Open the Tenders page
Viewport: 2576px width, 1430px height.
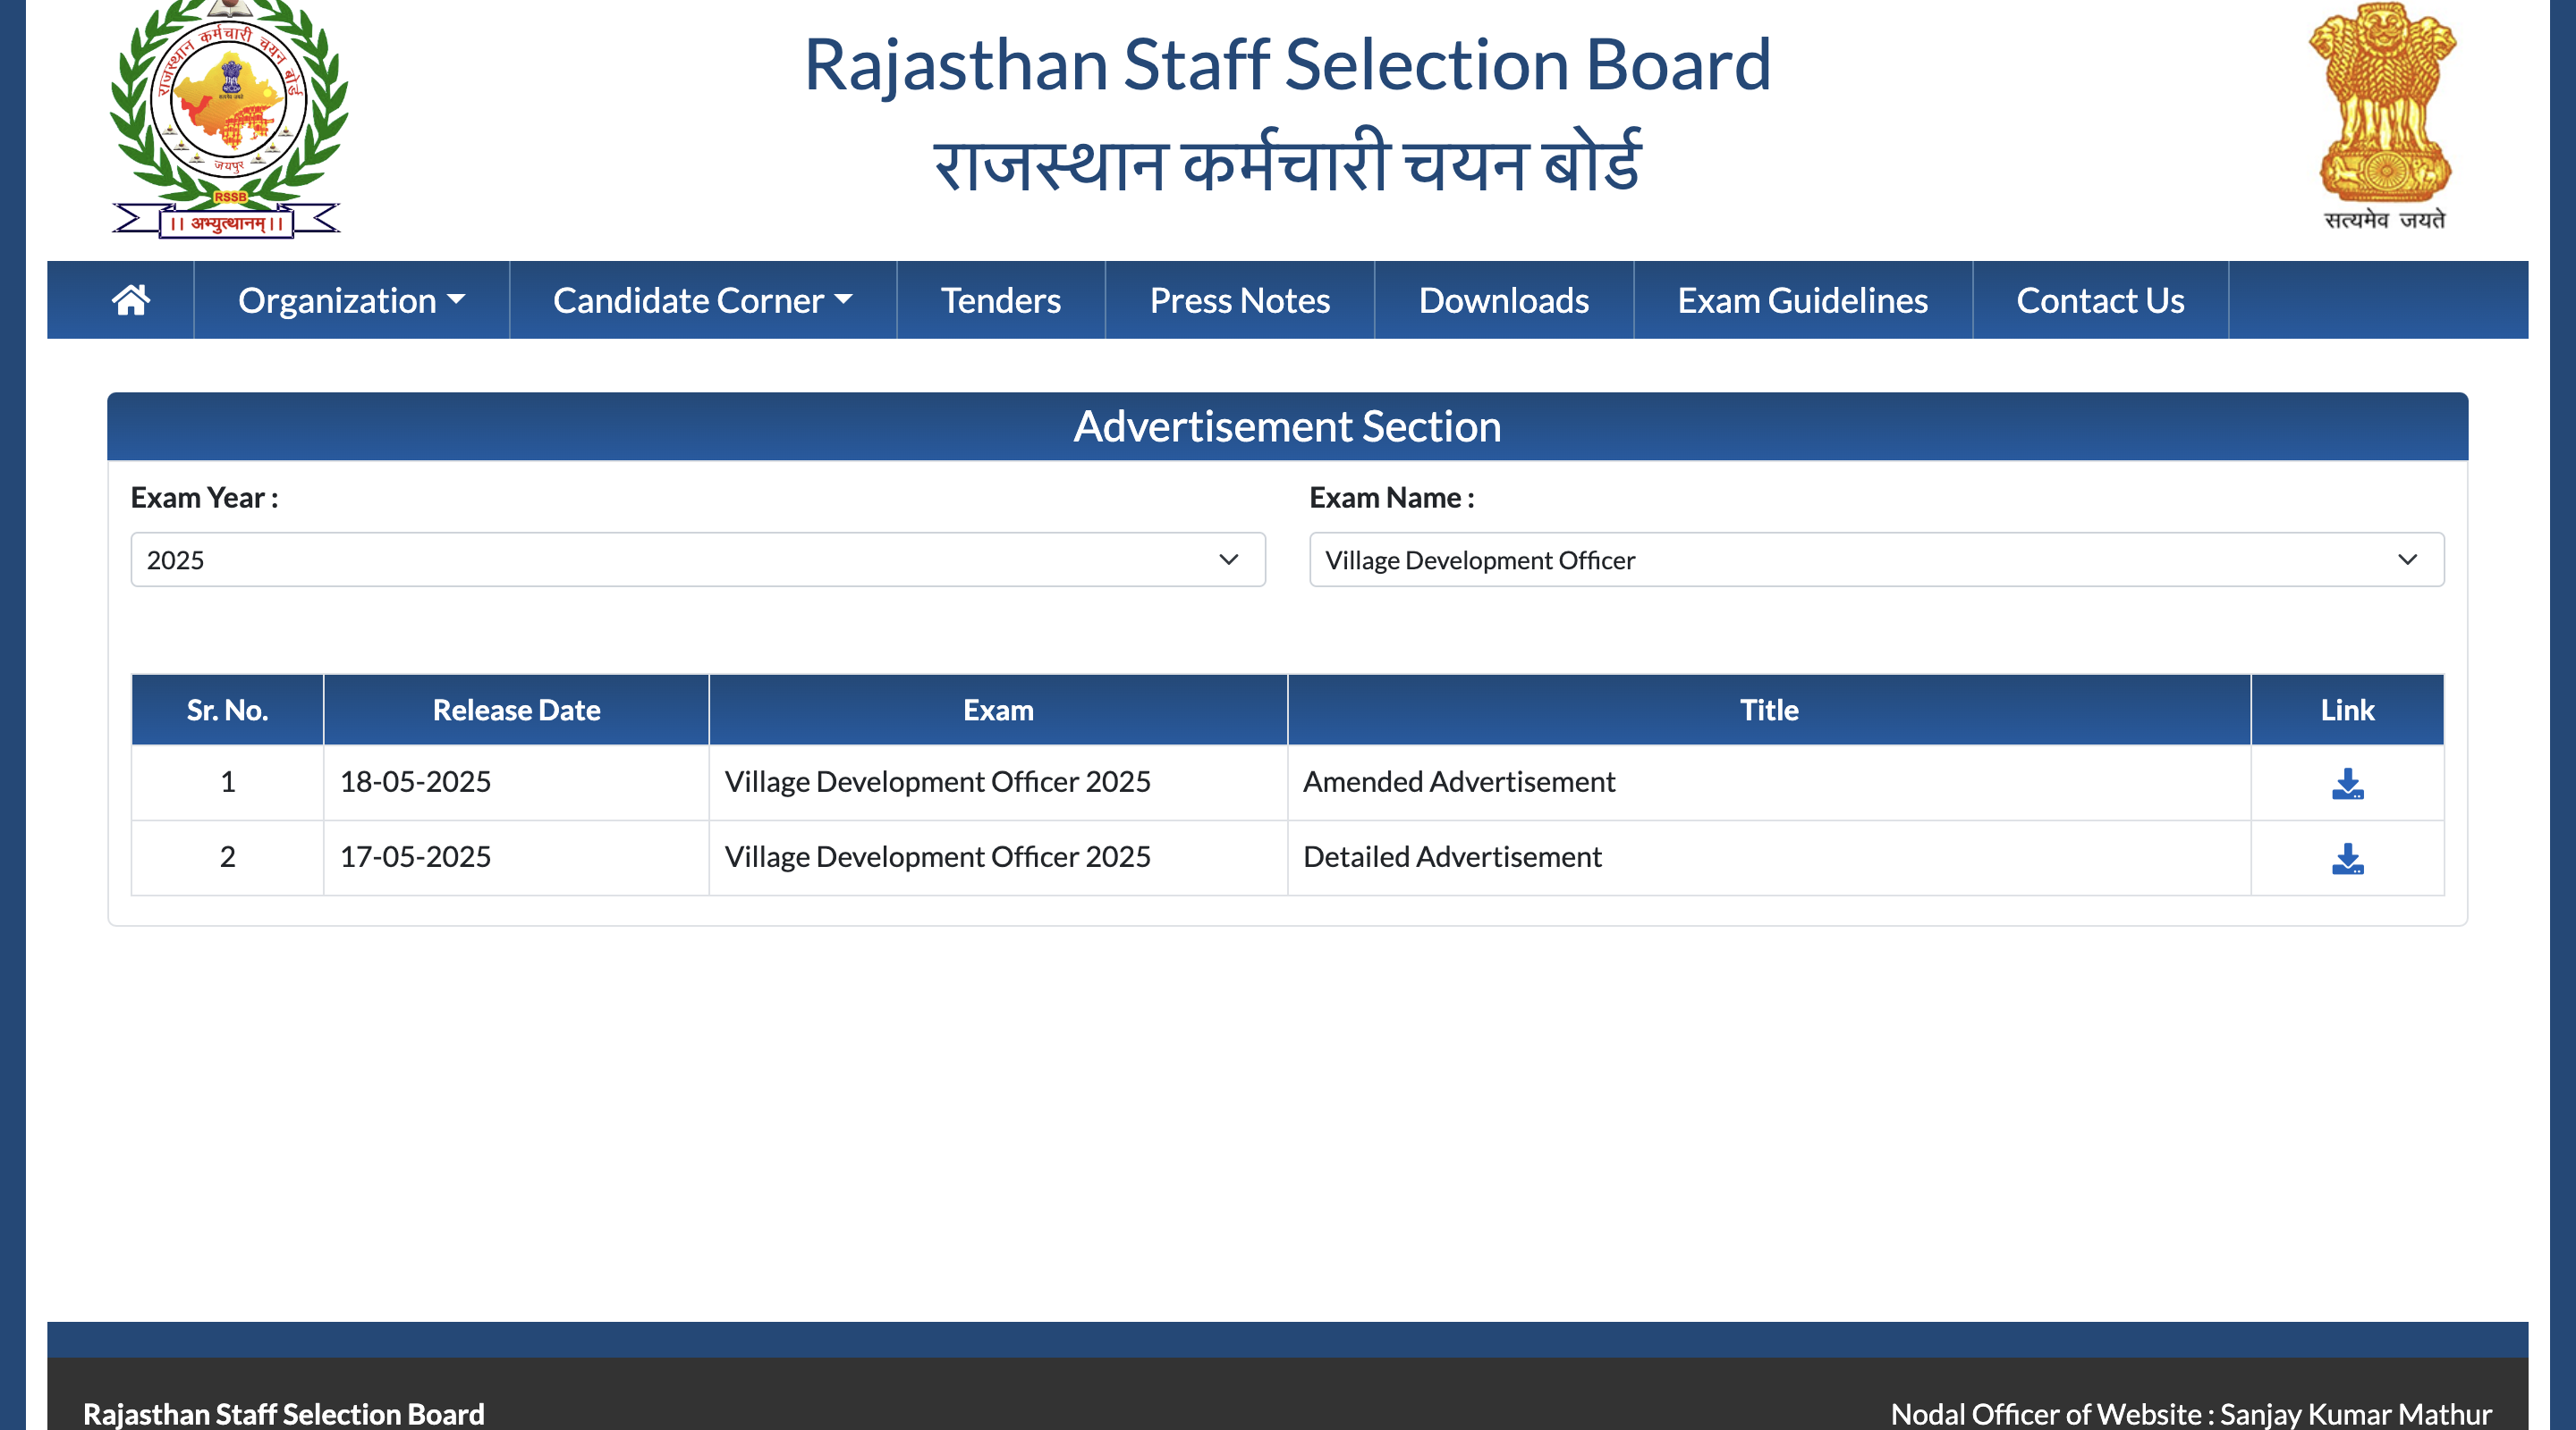pyautogui.click(x=1000, y=299)
